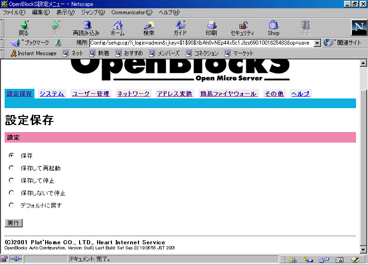Click the vertical scrollbar thumb
Screen dimensions: 368x265
click(x=363, y=168)
